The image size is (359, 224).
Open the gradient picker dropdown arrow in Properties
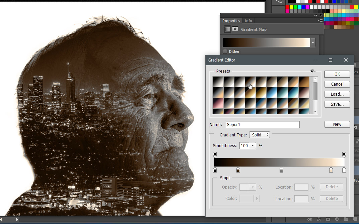pos(313,42)
